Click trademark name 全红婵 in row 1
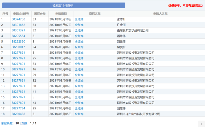 pyautogui.click(x=79, y=20)
